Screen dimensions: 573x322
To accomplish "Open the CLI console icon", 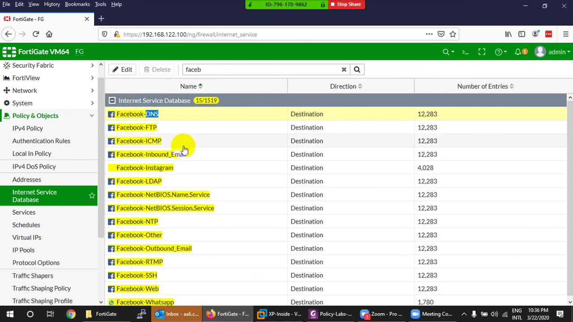I will pos(466,52).
